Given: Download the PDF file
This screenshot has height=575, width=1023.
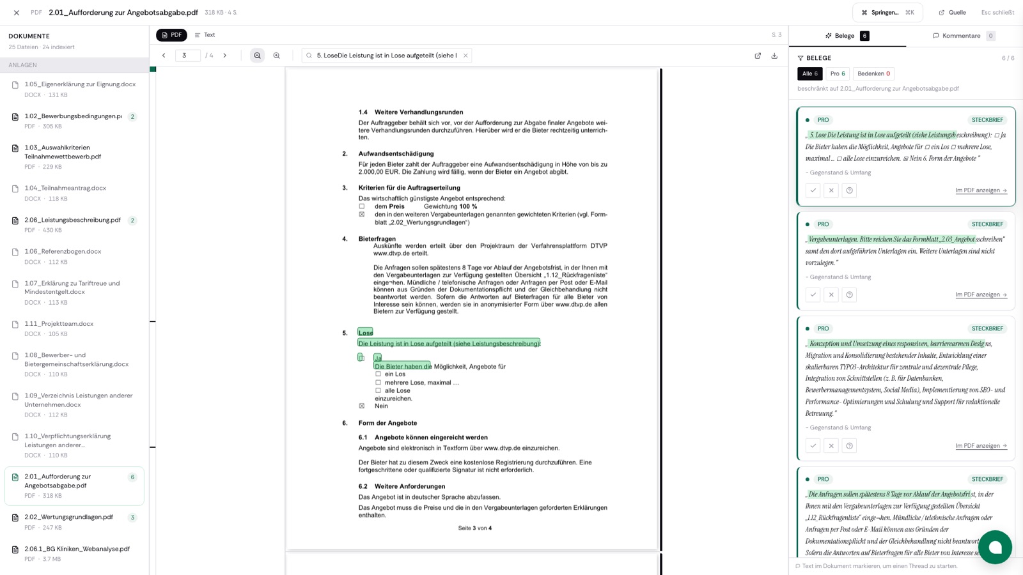Looking at the screenshot, I should click(x=774, y=56).
